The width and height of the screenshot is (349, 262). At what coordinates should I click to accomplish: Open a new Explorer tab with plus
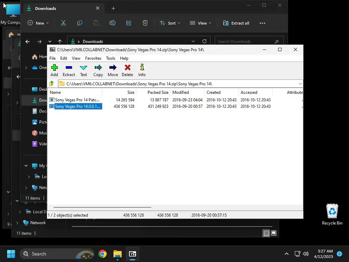coord(113,9)
